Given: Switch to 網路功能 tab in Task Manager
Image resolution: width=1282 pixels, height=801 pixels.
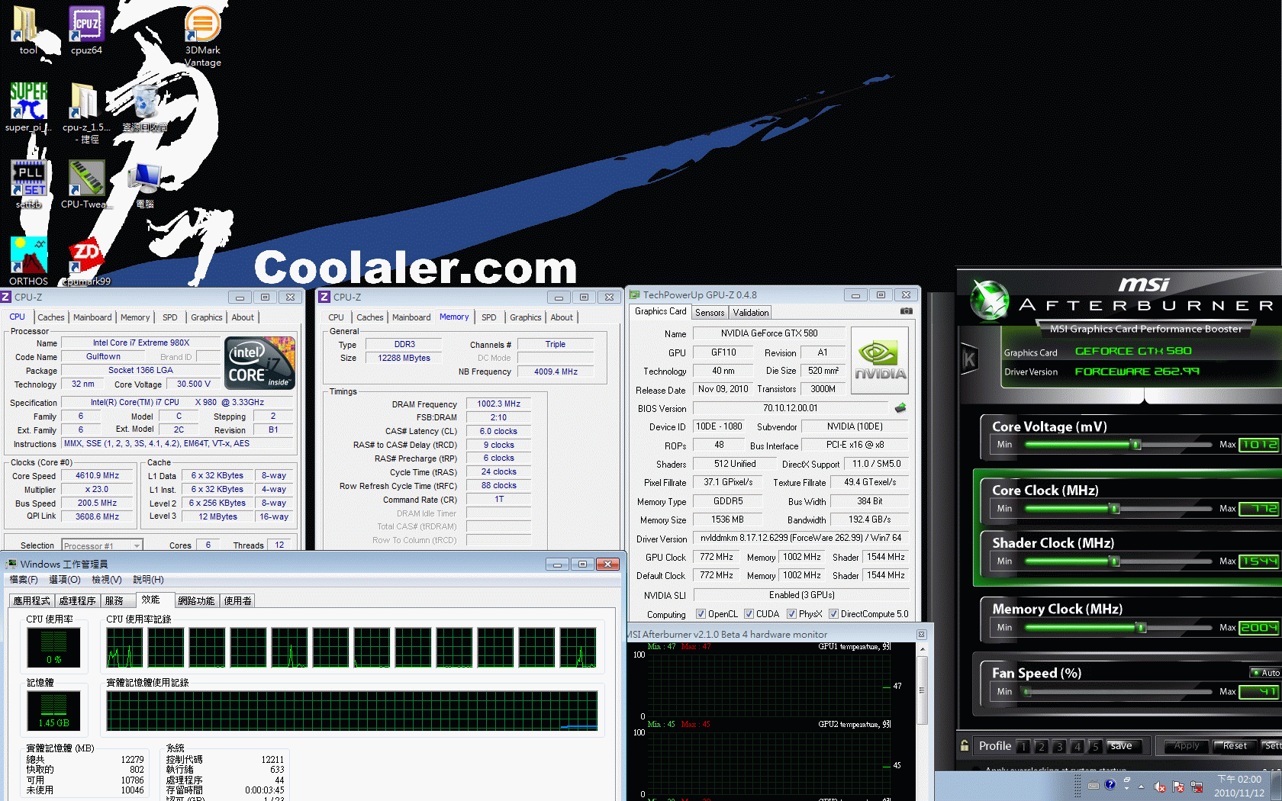Looking at the screenshot, I should point(196,601).
